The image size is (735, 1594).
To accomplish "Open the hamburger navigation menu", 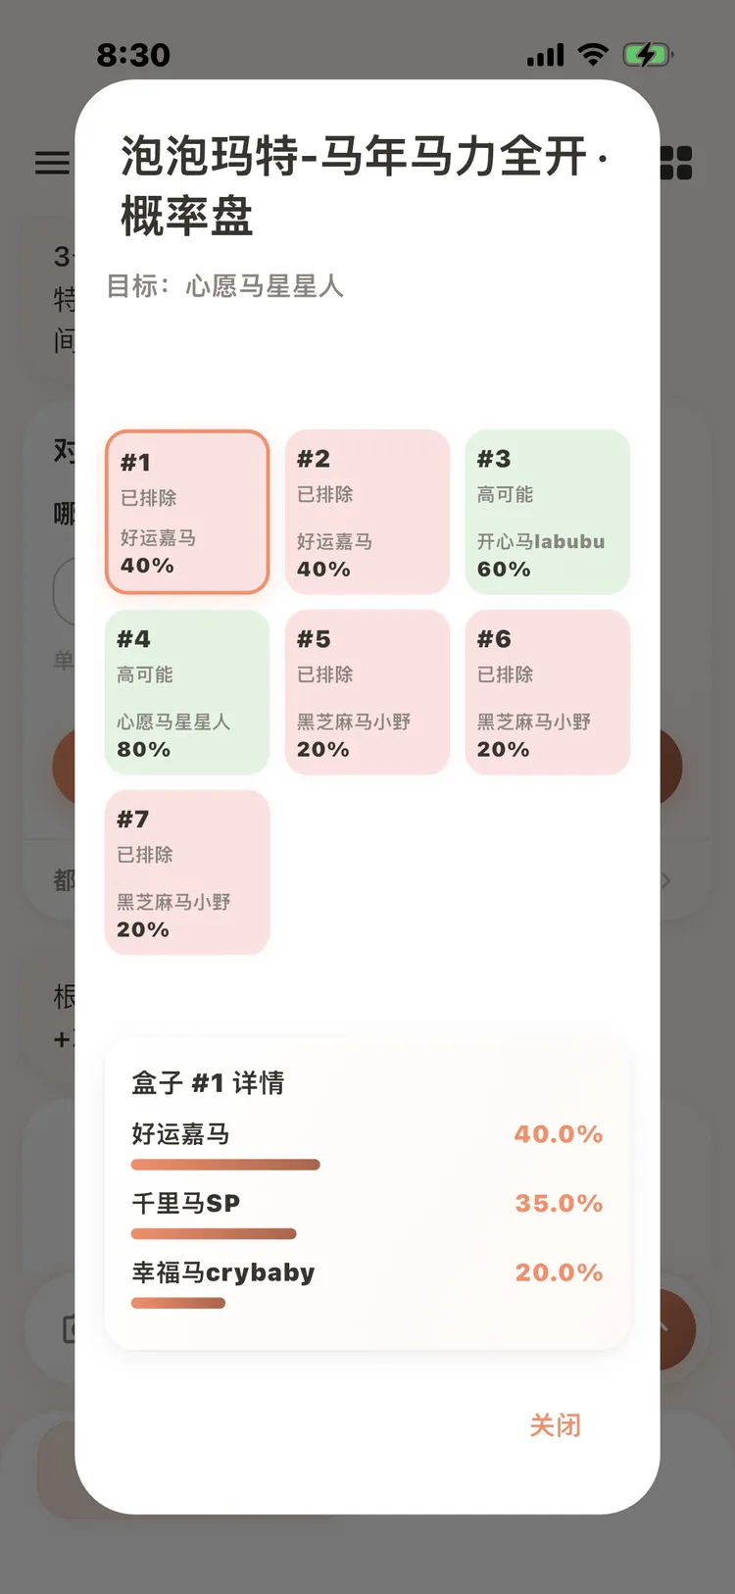I will 53,163.
